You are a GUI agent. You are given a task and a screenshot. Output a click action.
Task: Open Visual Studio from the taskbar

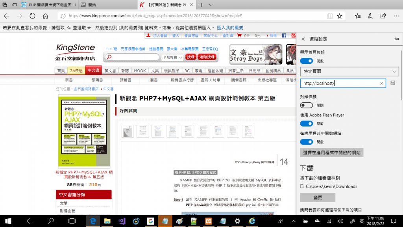(x=122, y=221)
